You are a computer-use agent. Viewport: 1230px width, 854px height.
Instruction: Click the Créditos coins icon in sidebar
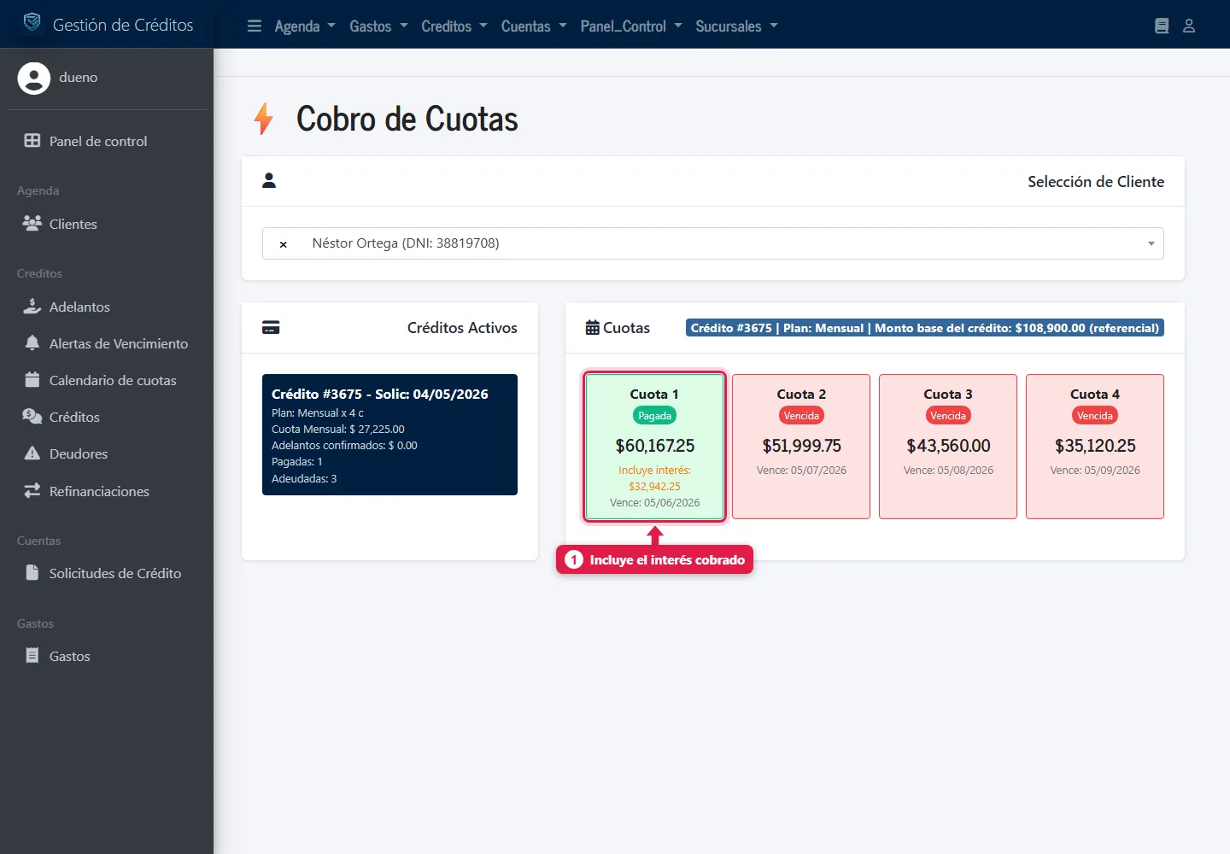tap(32, 417)
